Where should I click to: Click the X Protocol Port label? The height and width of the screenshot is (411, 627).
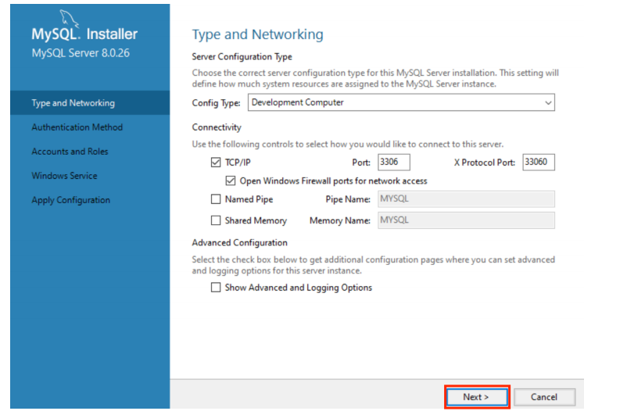[485, 163]
